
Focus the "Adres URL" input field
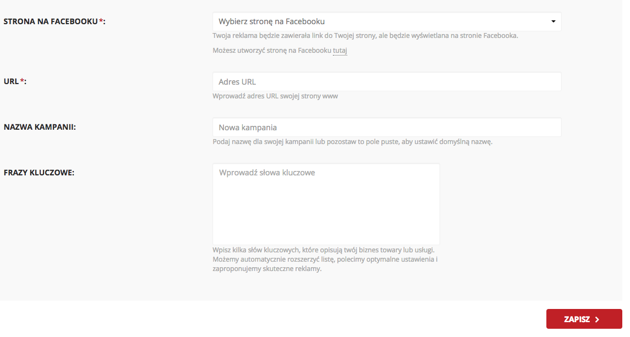[x=386, y=82]
